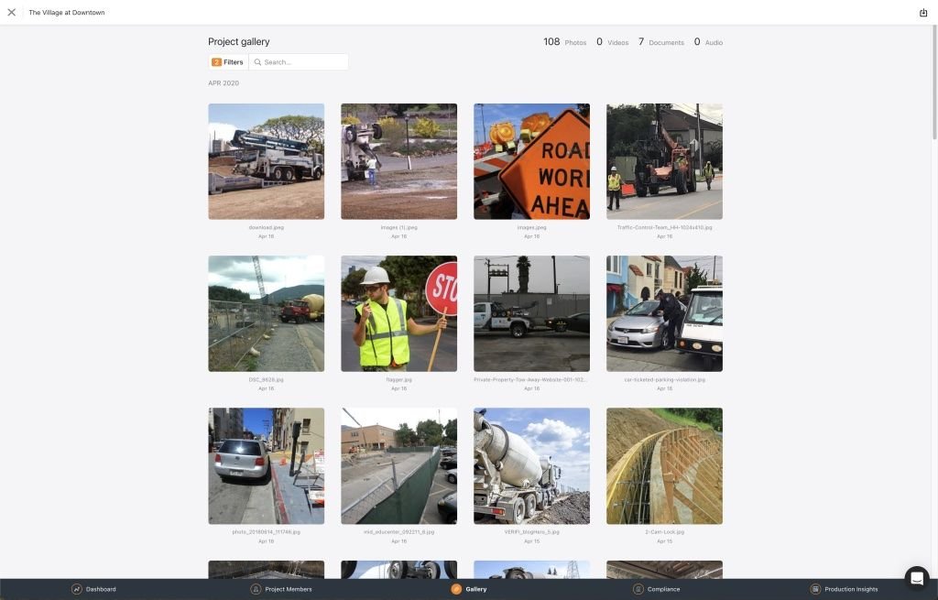
Task: Open the mid_educenter_092211_6.jpg thumbnail
Action: click(399, 466)
